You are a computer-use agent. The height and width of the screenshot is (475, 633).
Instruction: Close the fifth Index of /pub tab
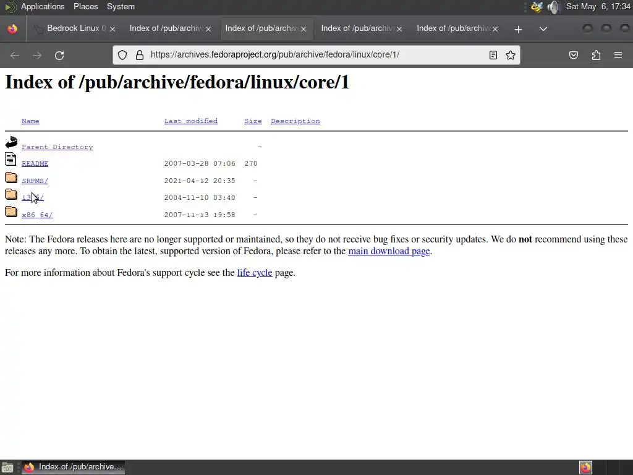(x=495, y=28)
